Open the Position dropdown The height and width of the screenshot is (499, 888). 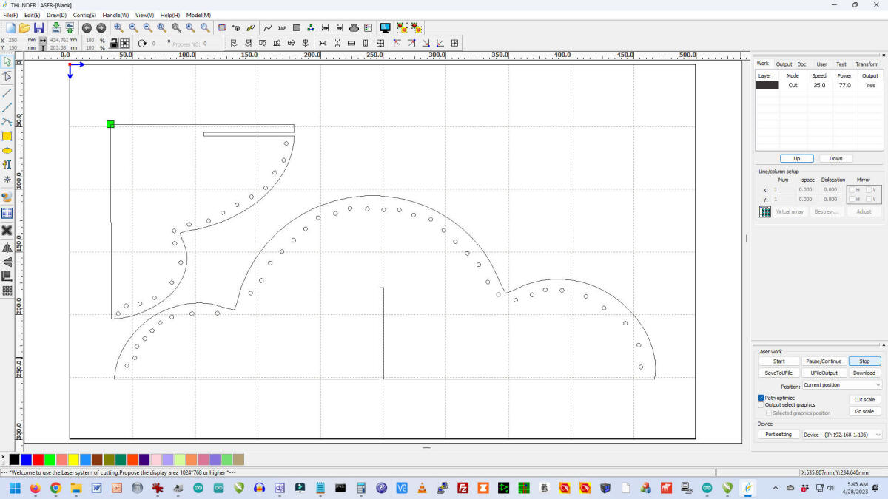(x=842, y=385)
